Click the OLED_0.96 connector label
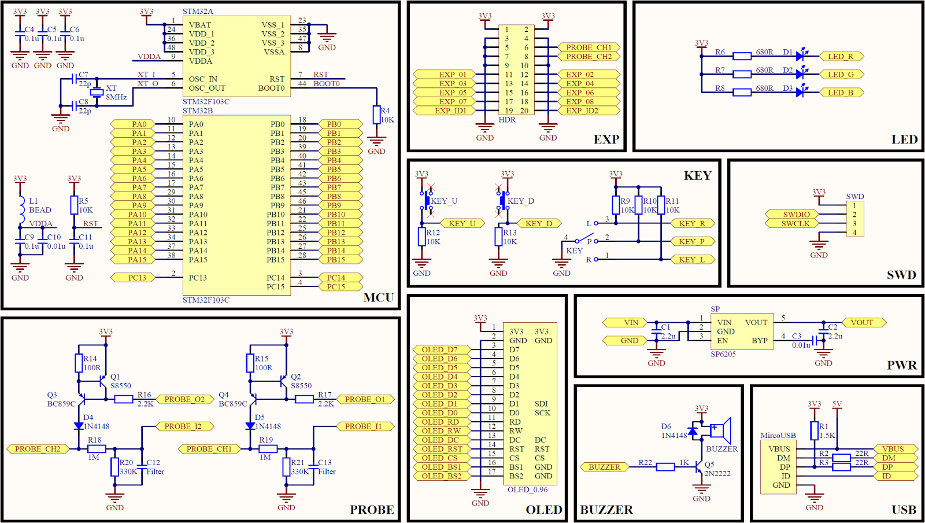This screenshot has height=523, width=925. (x=527, y=489)
